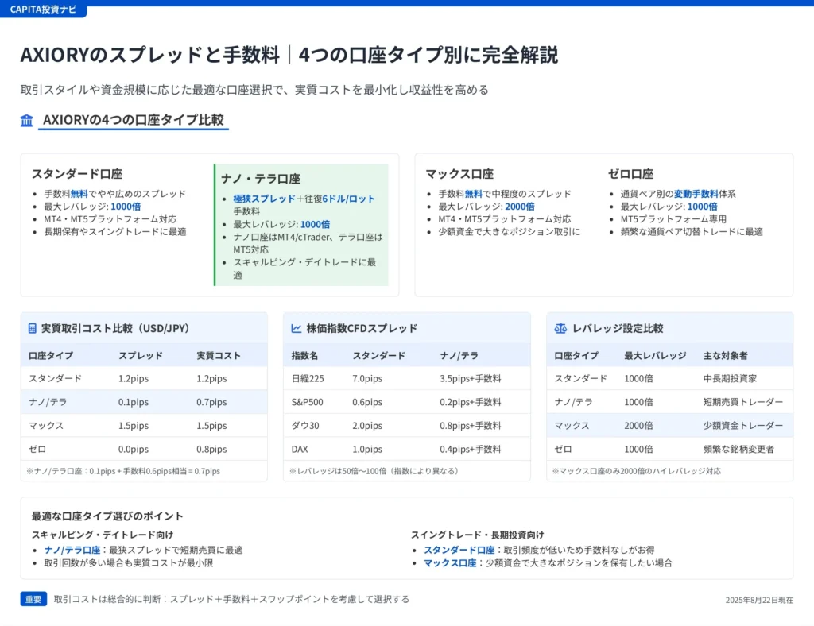Click the bank building icon beside AXIORYの4つの口座タイプ比較
This screenshot has width=814, height=626.
26,120
